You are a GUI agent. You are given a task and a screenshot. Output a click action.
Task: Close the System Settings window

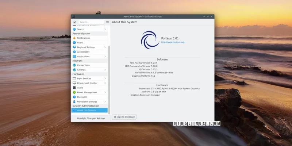[212, 16]
